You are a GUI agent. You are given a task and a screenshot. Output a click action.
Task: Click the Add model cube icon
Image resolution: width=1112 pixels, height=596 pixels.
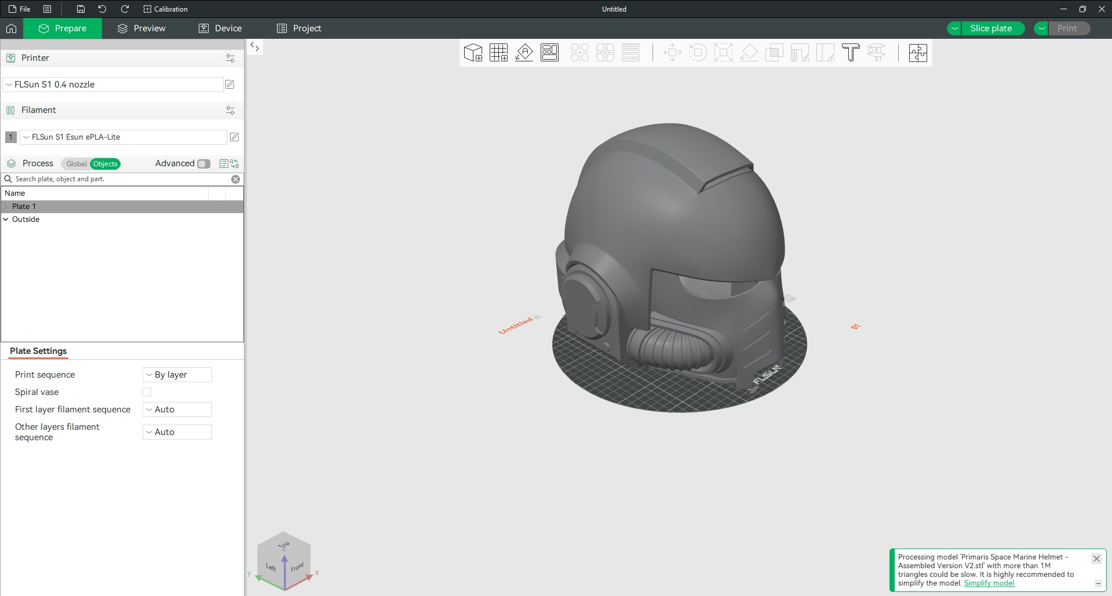(473, 53)
